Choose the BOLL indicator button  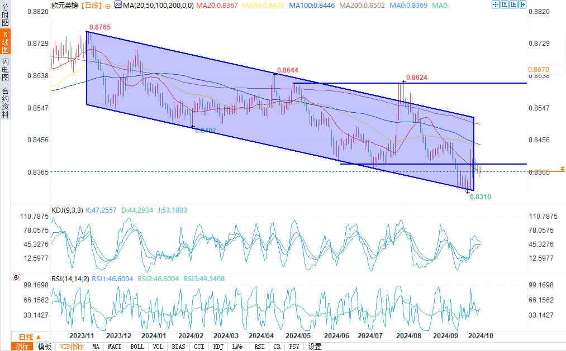tap(137, 347)
